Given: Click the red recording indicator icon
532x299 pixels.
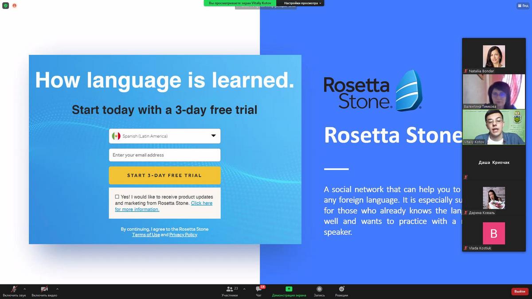Looking at the screenshot, I should click(15, 6).
